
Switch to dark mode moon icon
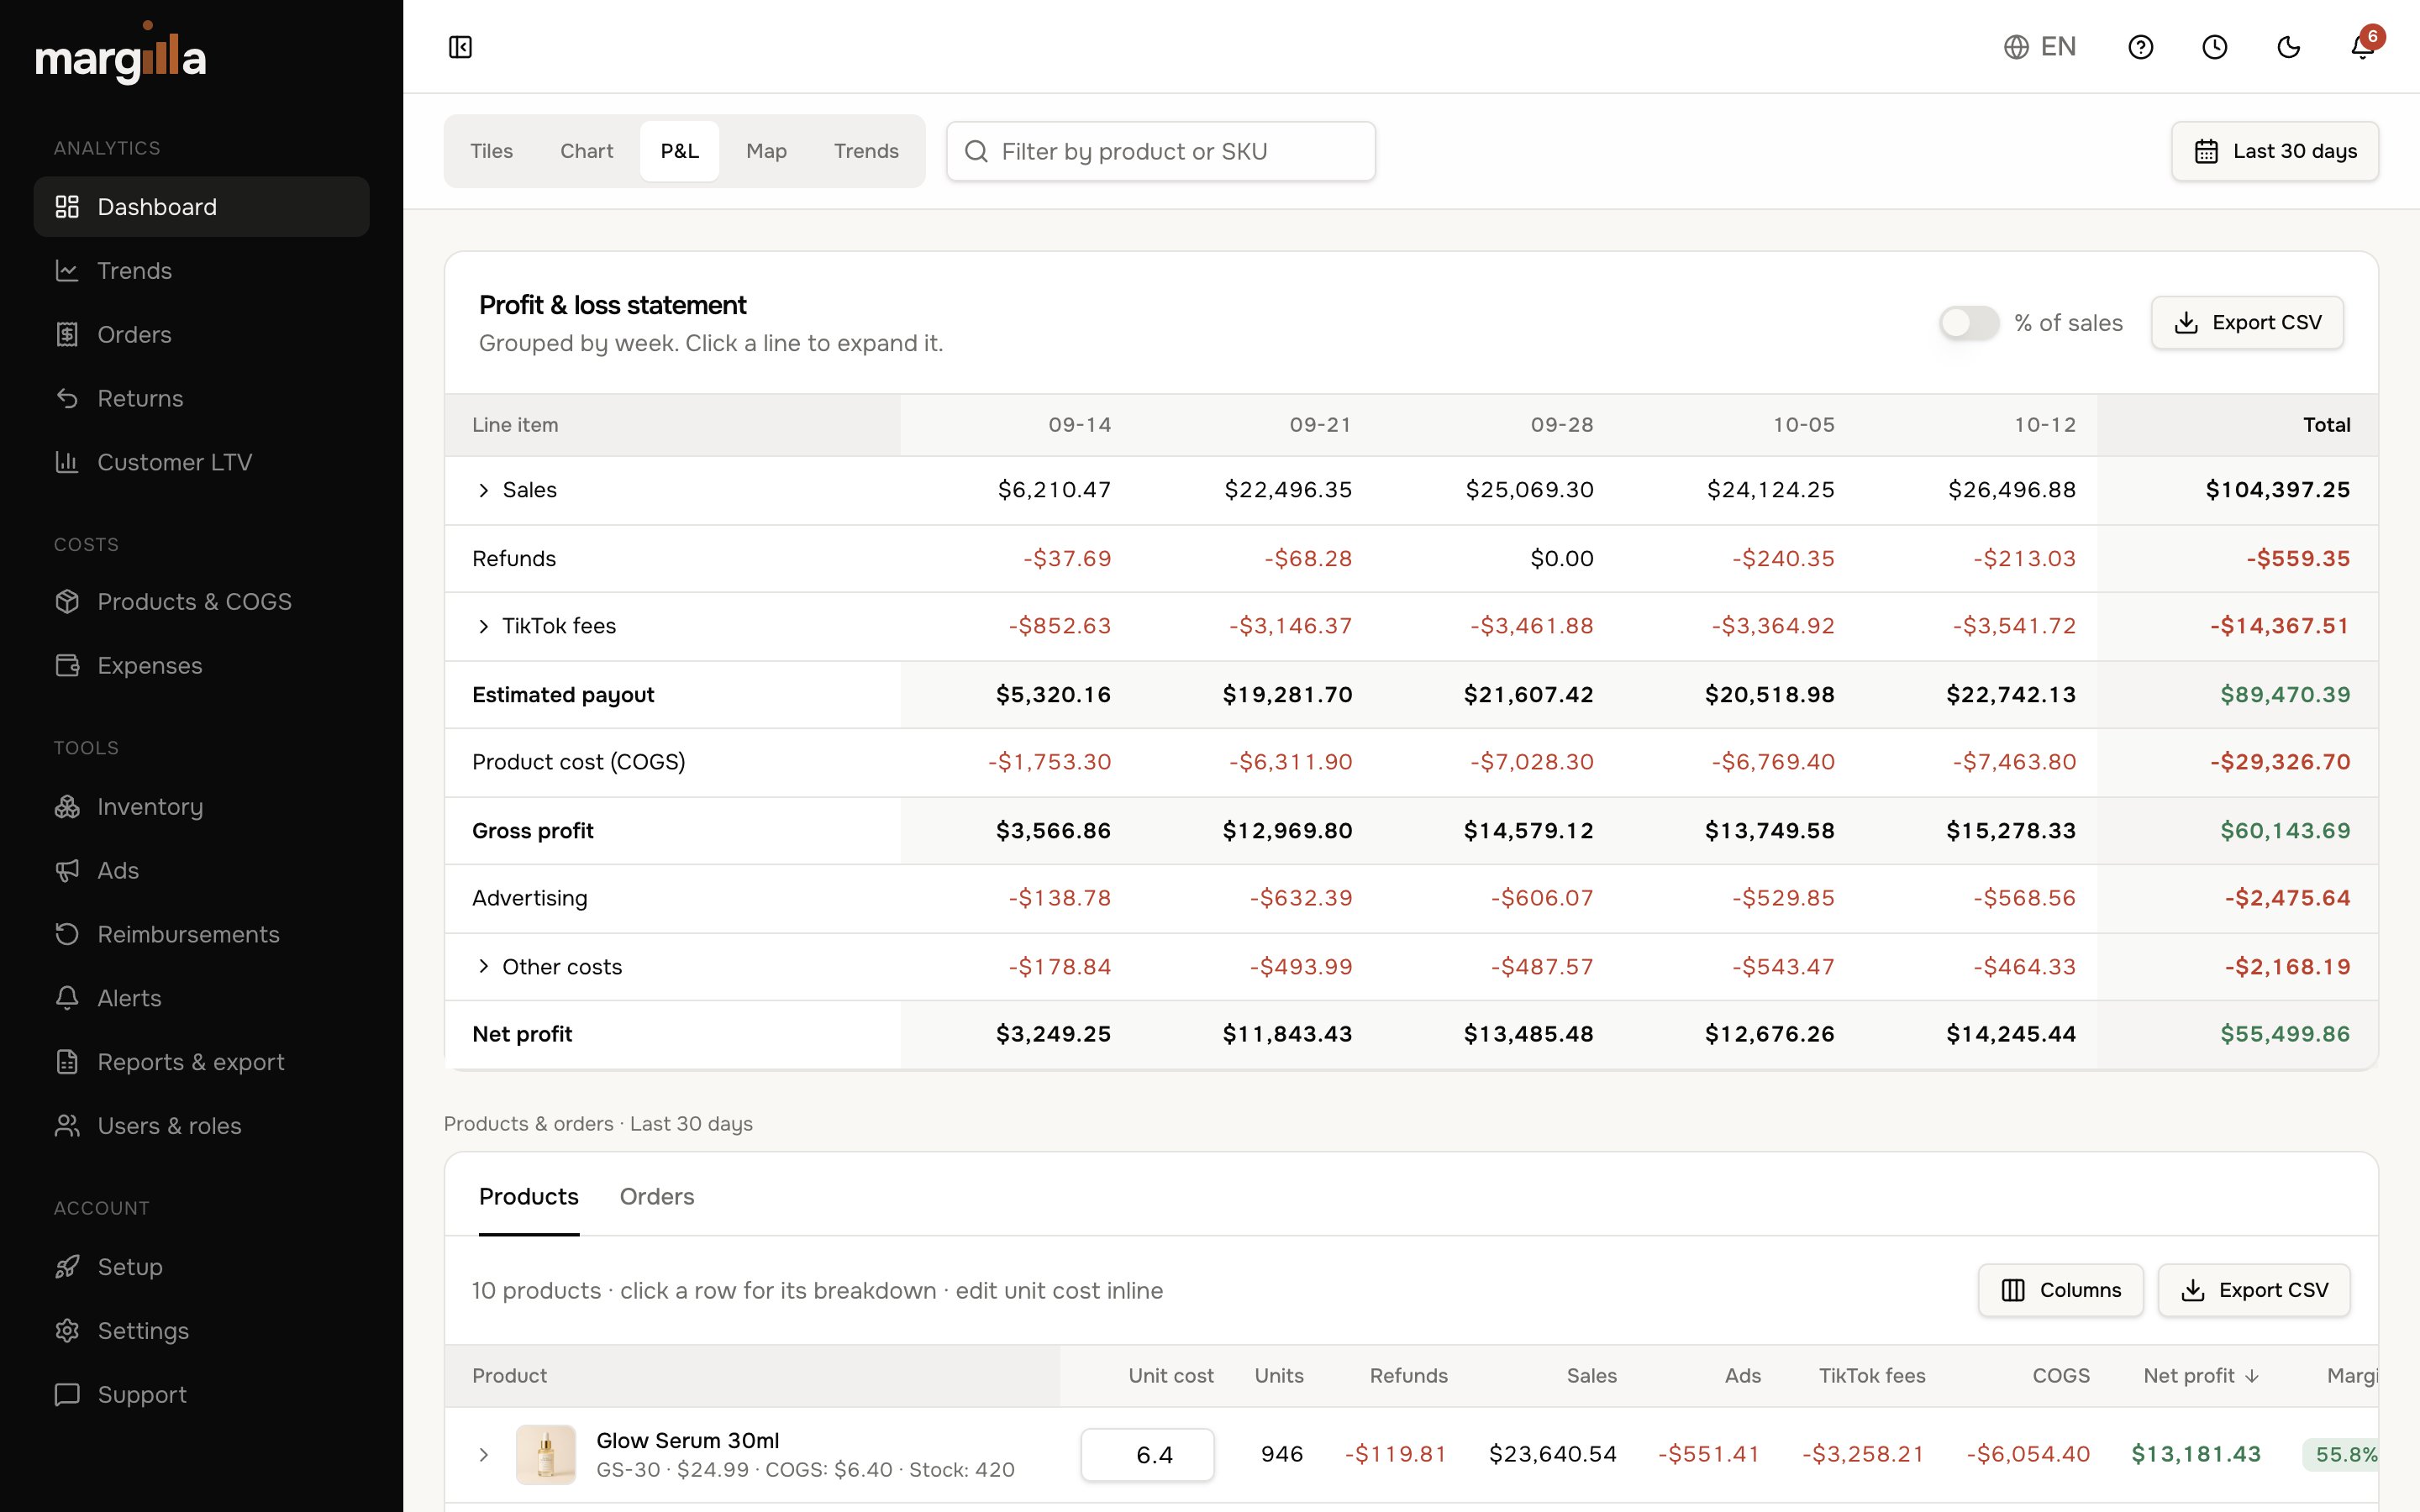(2288, 47)
